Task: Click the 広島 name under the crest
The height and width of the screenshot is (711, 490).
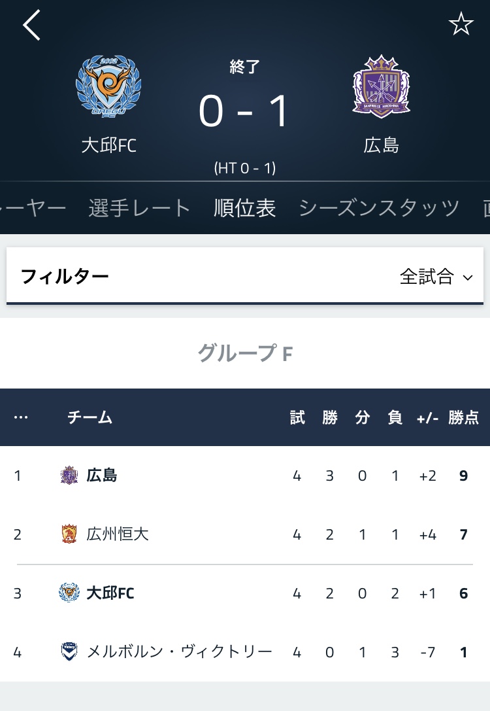Action: 382,146
